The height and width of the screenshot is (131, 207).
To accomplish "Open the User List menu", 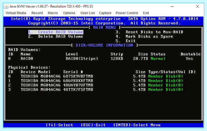I will [x=88, y=13].
